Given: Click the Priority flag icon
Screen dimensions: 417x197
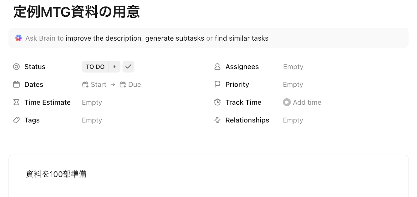Looking at the screenshot, I should click(217, 84).
